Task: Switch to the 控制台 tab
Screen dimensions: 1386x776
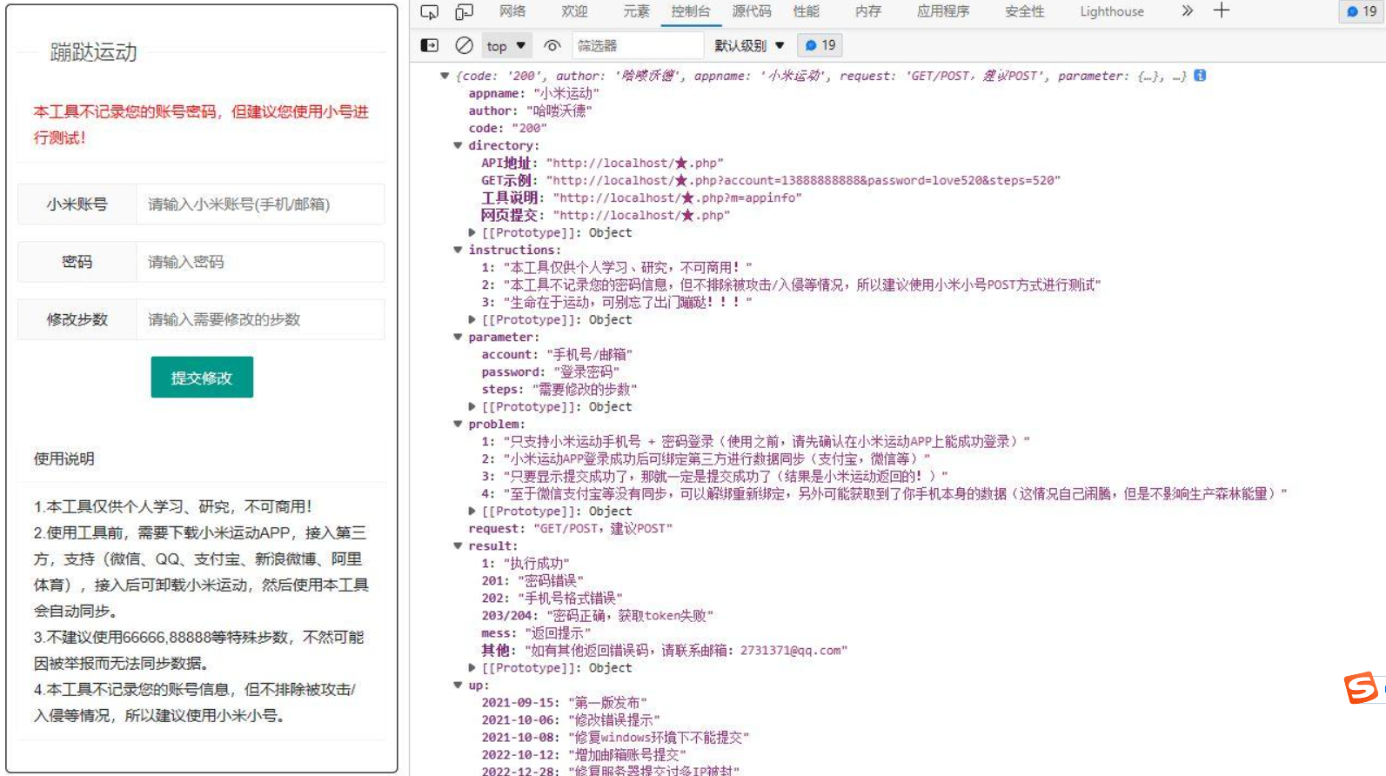Action: coord(691,11)
